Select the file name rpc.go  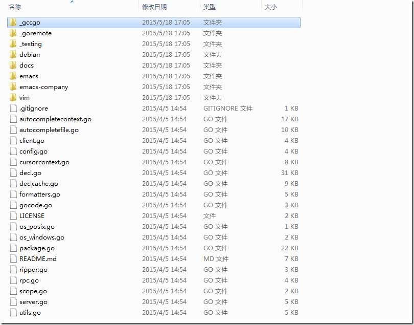[29, 280]
